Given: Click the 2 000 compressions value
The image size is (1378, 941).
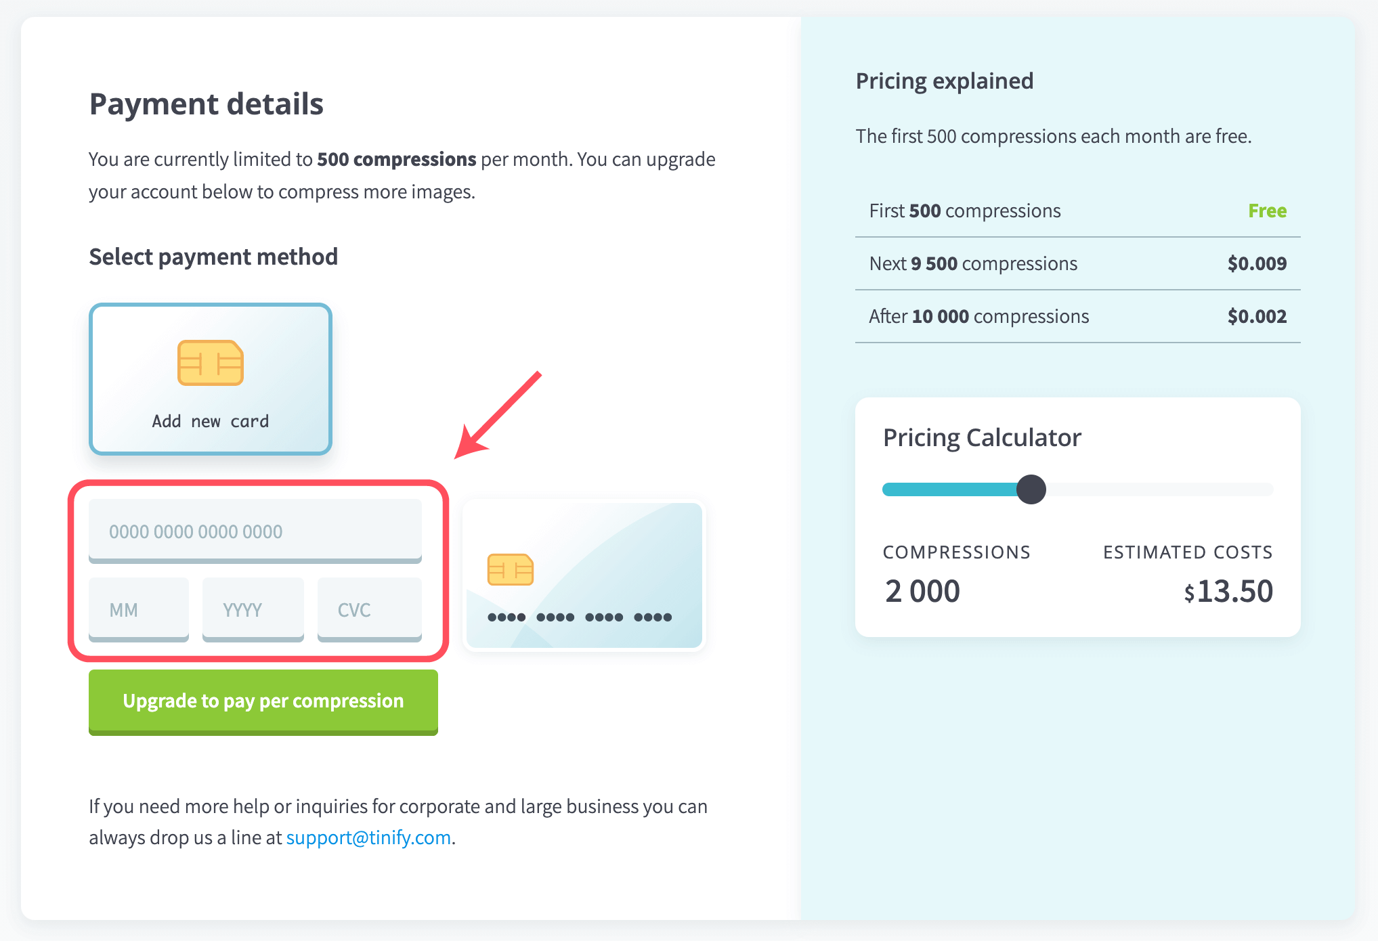Looking at the screenshot, I should [x=922, y=591].
